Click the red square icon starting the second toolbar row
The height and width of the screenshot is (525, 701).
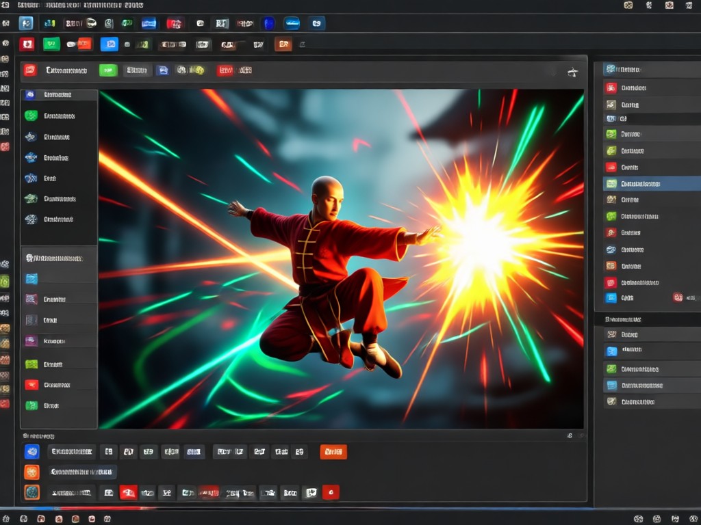point(27,44)
